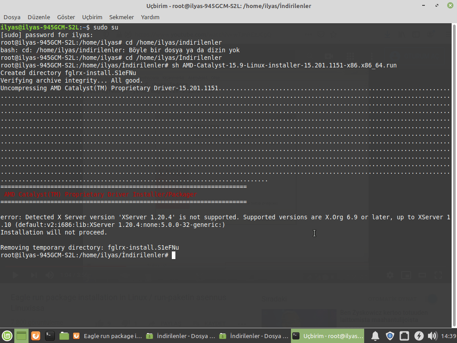Open the Dosya menu

[12, 17]
